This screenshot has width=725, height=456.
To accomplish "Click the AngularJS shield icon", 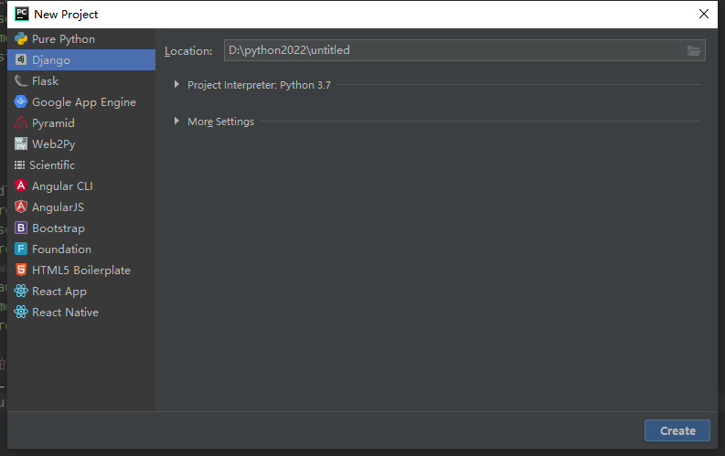I will click(x=21, y=207).
